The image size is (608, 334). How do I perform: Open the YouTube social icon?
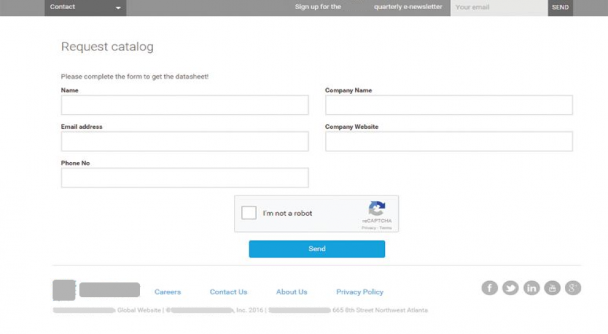[x=552, y=288]
